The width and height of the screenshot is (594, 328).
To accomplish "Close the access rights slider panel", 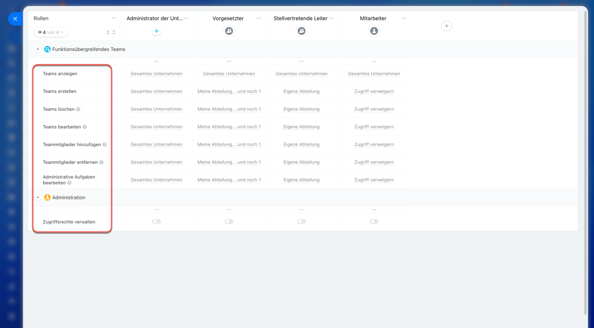I will [x=15, y=19].
